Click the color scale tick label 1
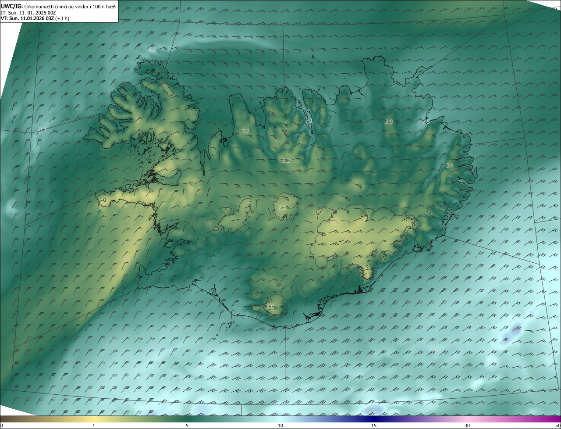Viewport: 561px width, 429px height. coord(94,425)
